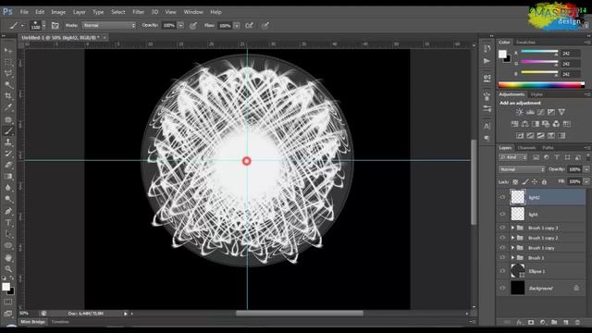Toggle the brush panel button in options bar
This screenshot has height=333, width=592.
click(x=55, y=26)
